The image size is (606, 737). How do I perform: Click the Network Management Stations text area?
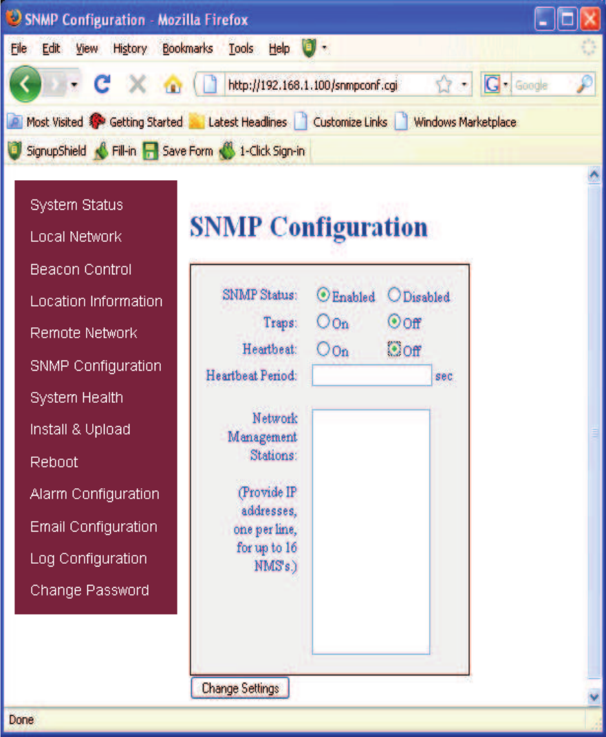pos(371,531)
